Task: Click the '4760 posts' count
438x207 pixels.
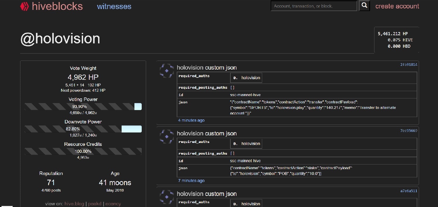Action: pos(51,190)
